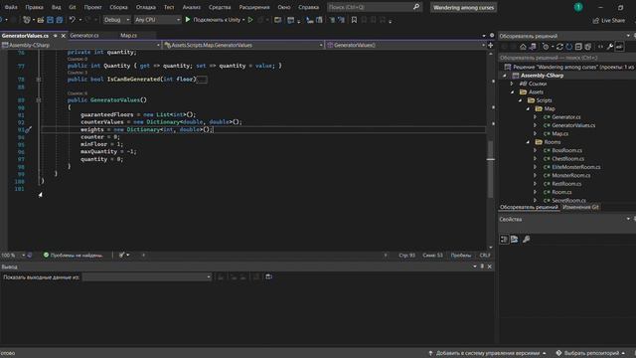Expand the collapsed IsCanBeGenerated method

click(39, 80)
